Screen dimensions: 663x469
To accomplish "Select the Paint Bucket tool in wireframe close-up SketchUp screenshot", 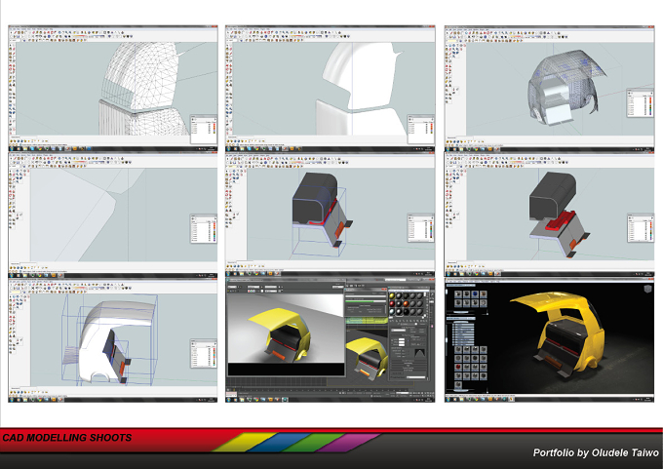I will coord(10,49).
